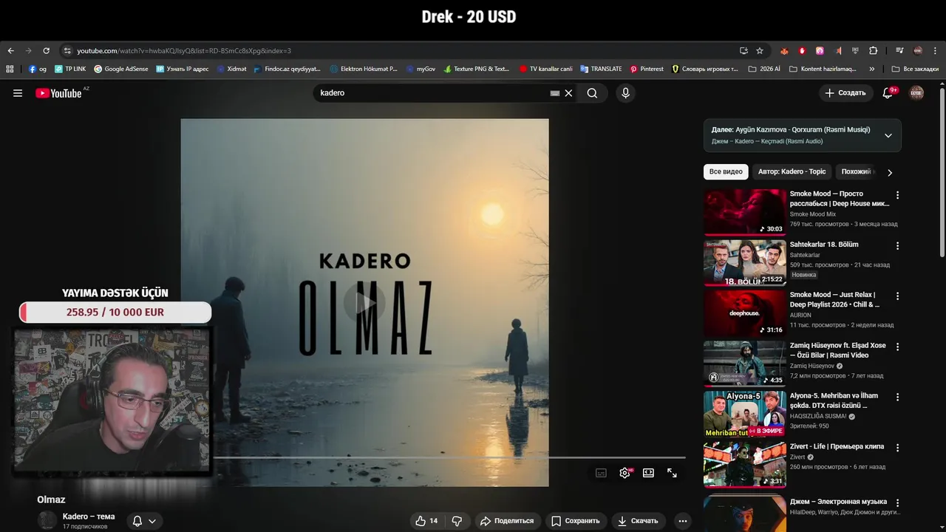946x532 pixels.
Task: Open the browser extensions puzzle icon
Action: point(873,51)
